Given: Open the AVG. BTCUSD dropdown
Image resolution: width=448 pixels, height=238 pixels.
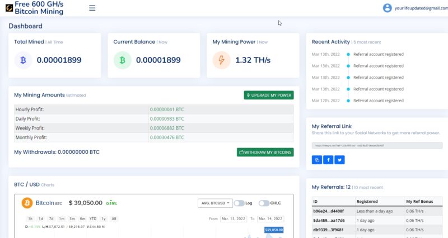Looking at the screenshot, I should pyautogui.click(x=214, y=203).
